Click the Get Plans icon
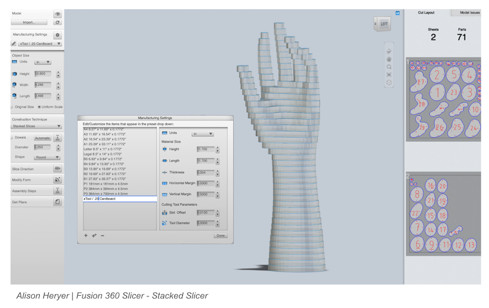Viewport: 489px width, 308px height. point(57,202)
